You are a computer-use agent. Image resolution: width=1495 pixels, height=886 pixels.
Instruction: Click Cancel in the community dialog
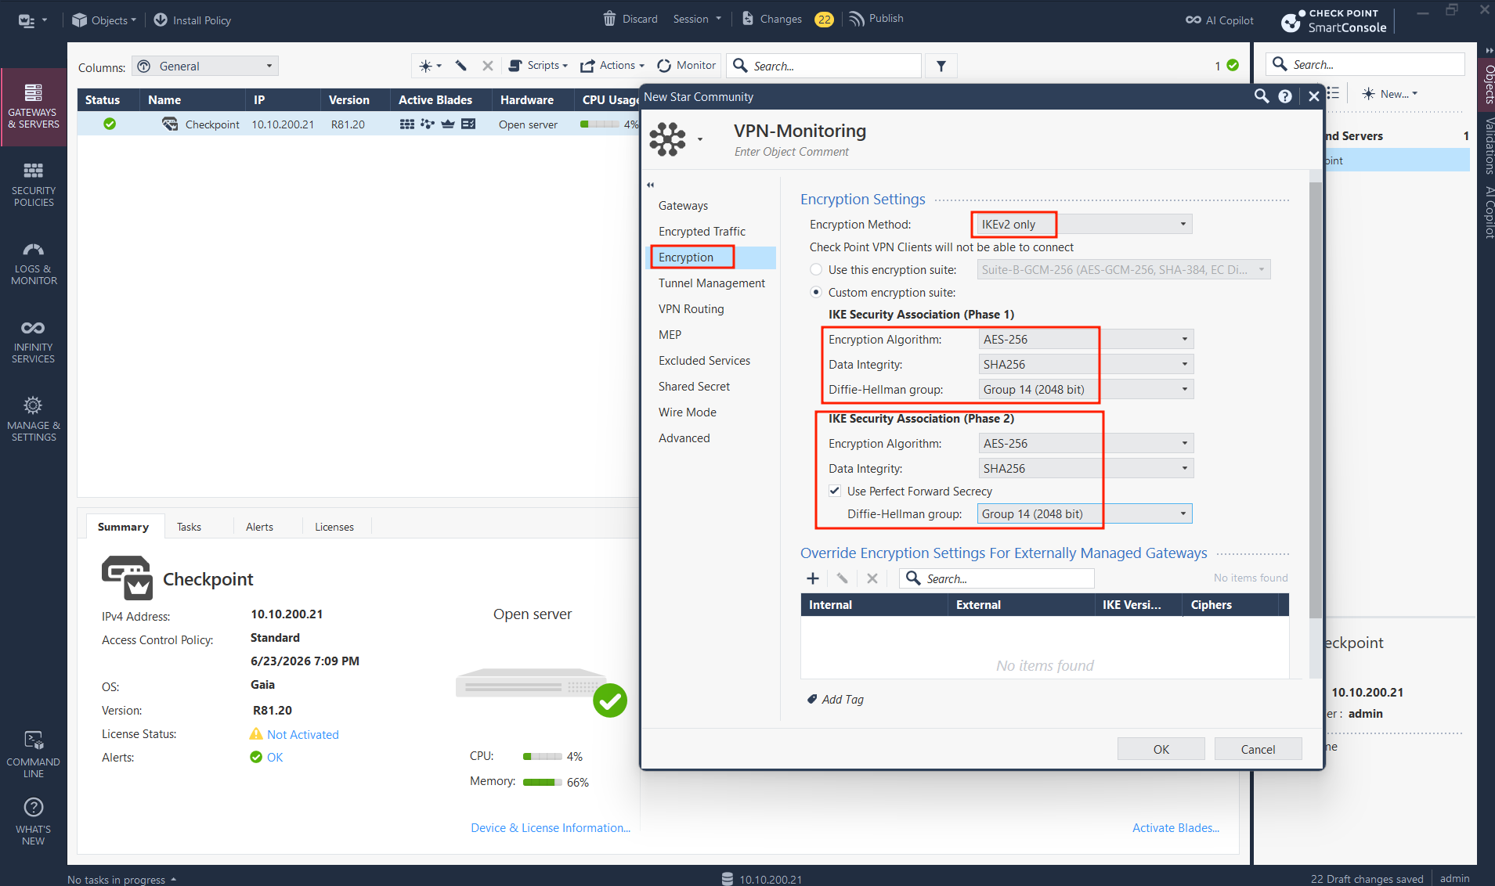1258,749
